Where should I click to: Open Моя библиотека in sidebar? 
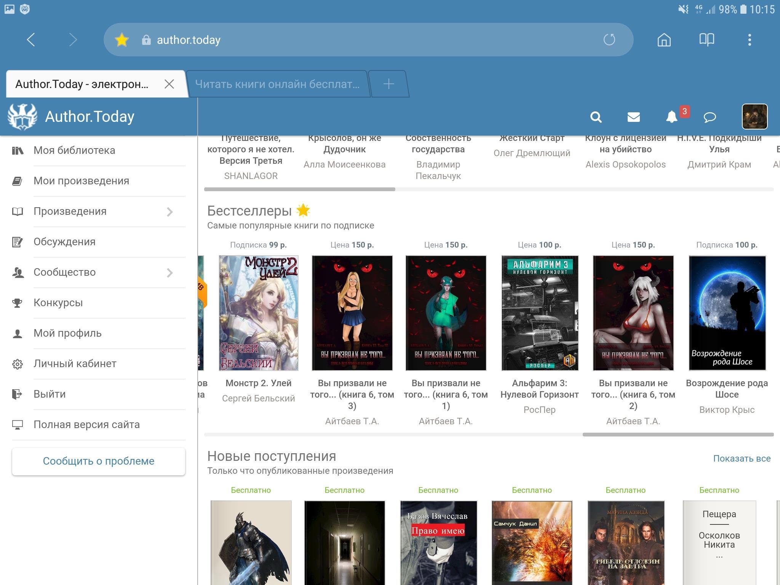74,150
